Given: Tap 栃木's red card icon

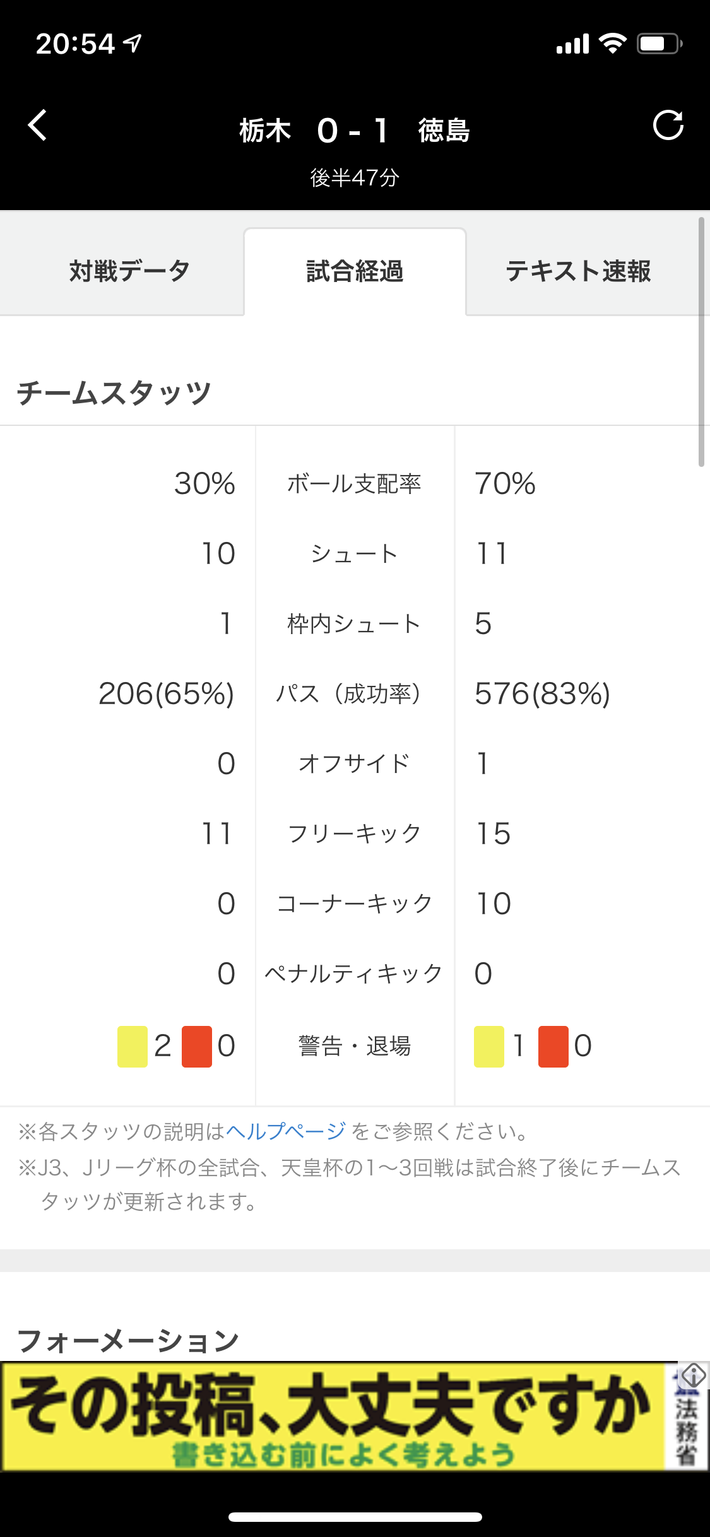Looking at the screenshot, I should tap(197, 1046).
